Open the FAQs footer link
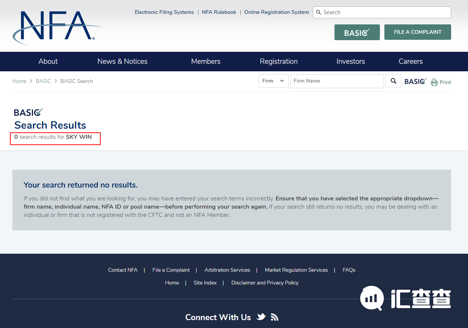The height and width of the screenshot is (328, 468). pyautogui.click(x=349, y=270)
